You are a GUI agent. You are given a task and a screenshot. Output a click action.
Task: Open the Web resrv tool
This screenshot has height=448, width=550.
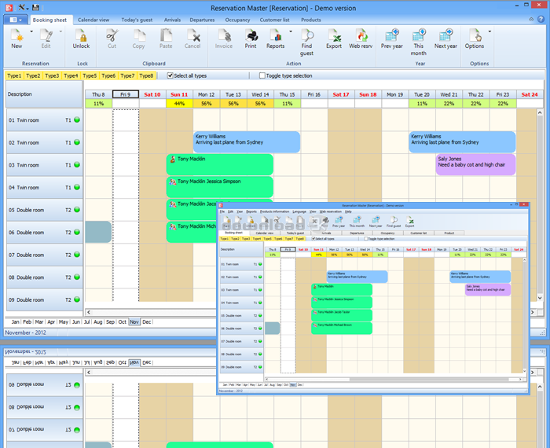pyautogui.click(x=361, y=36)
